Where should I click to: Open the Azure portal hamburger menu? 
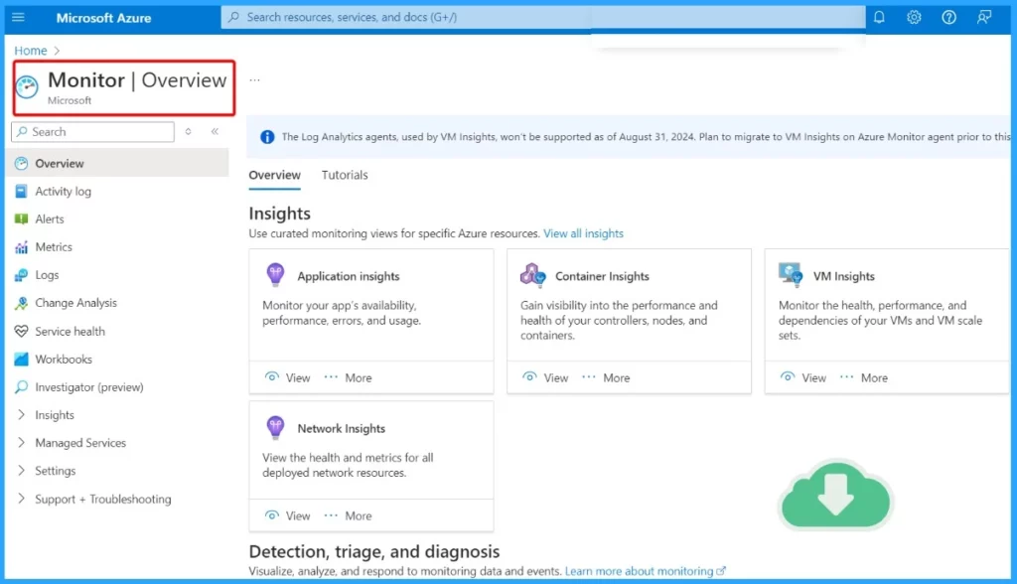pos(18,17)
